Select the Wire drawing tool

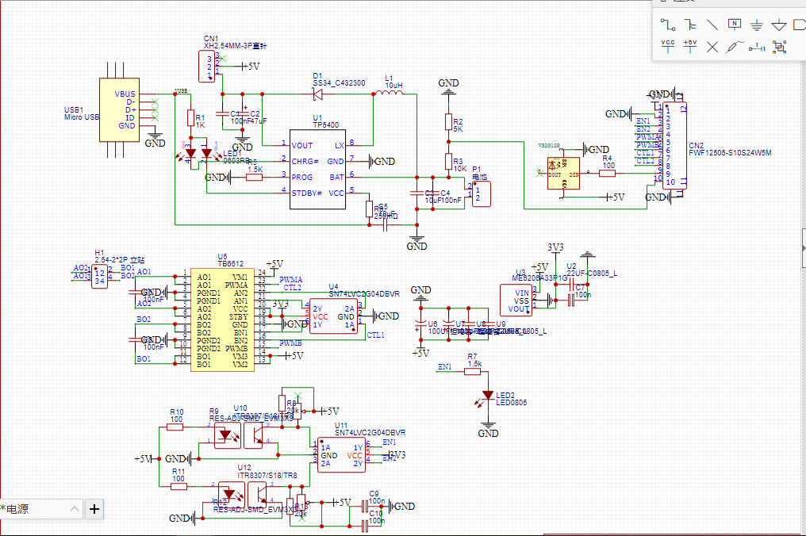(668, 25)
